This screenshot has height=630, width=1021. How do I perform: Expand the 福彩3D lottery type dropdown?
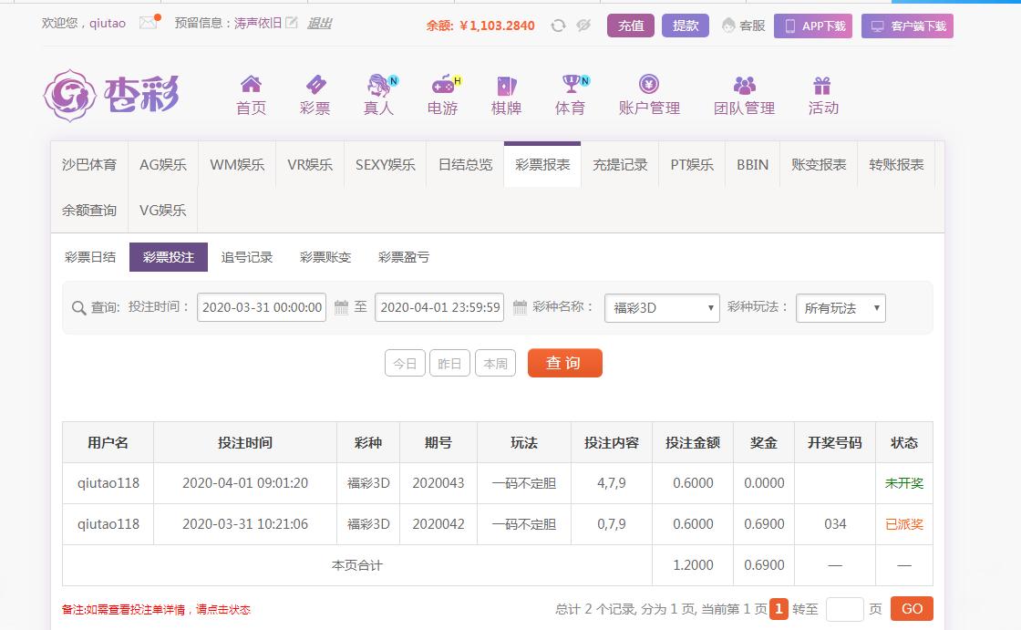(x=662, y=308)
